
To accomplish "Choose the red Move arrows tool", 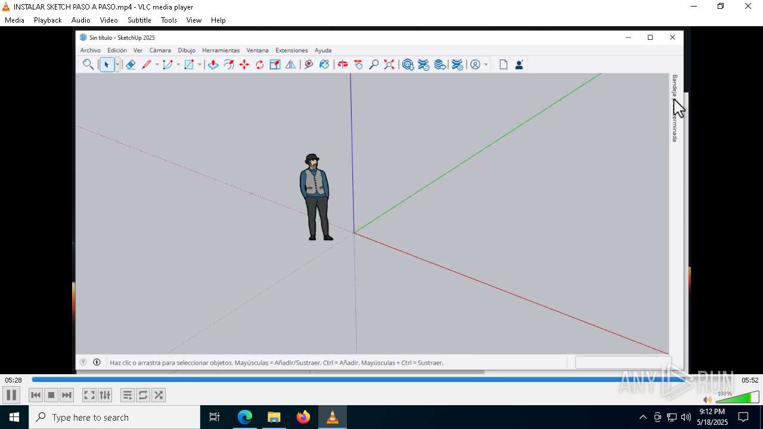I will point(244,64).
